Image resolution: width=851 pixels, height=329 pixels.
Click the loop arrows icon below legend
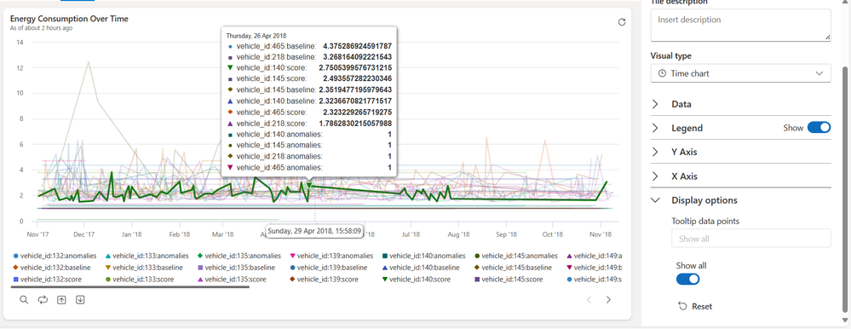pos(43,300)
